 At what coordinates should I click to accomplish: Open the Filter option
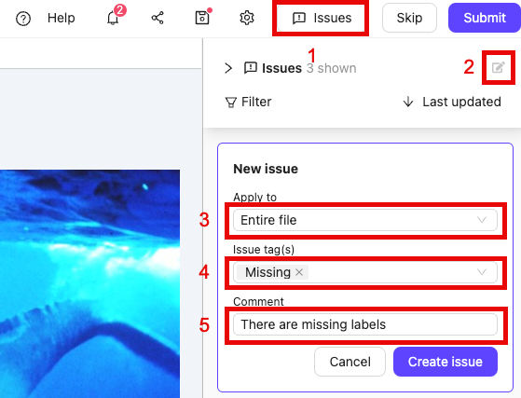249,102
